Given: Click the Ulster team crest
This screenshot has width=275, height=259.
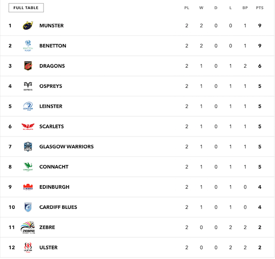Looking at the screenshot, I should [x=28, y=247].
